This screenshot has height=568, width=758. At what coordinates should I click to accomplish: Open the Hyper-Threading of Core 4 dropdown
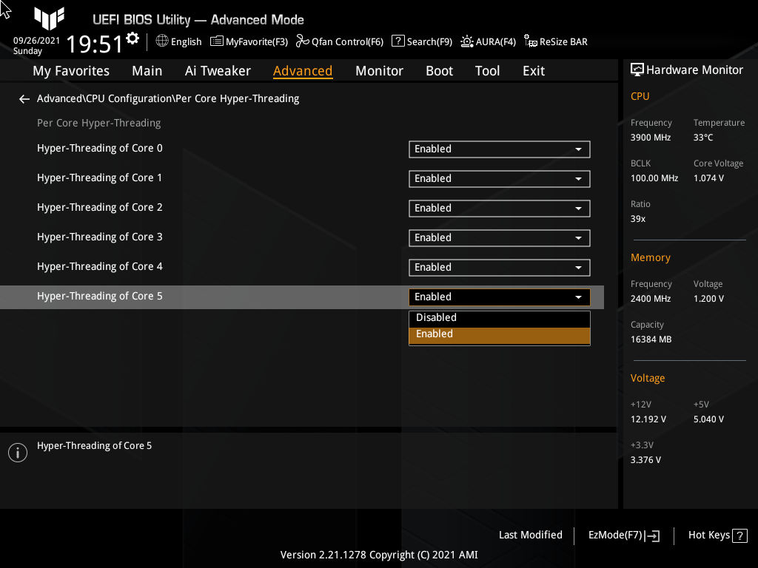499,267
